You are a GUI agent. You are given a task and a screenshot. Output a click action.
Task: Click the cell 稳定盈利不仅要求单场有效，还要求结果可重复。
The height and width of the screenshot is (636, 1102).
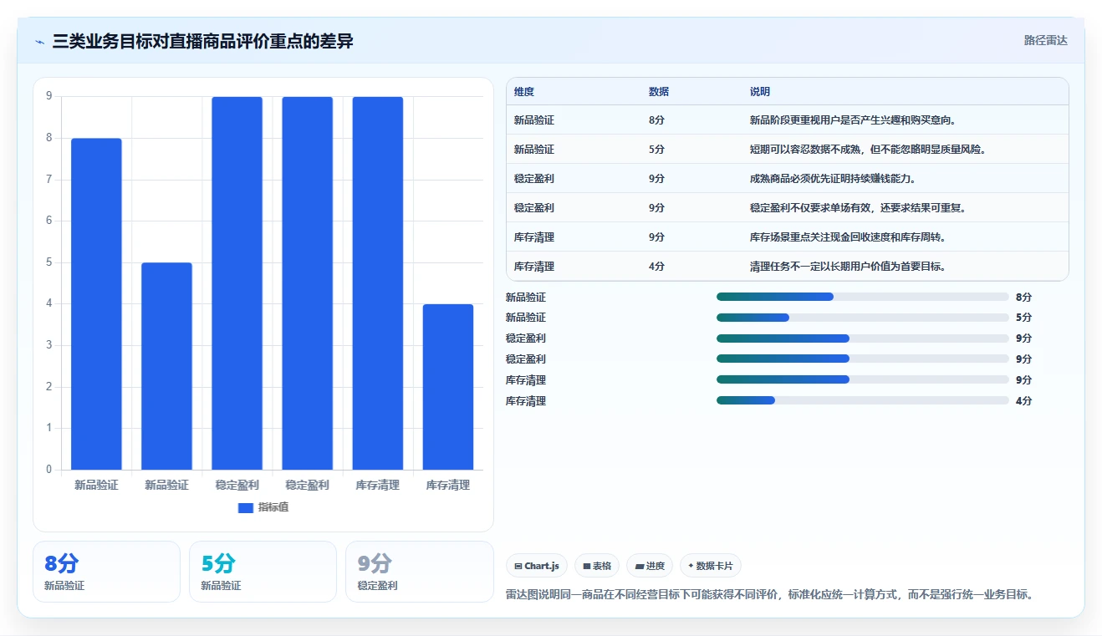pos(859,208)
